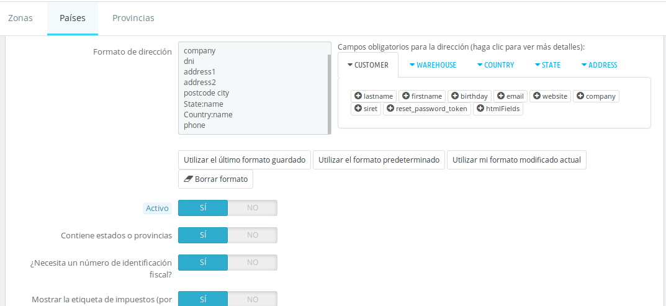This screenshot has width=666, height=306.
Task: Click Utilizar el formato predeterminado
Action: tap(379, 160)
